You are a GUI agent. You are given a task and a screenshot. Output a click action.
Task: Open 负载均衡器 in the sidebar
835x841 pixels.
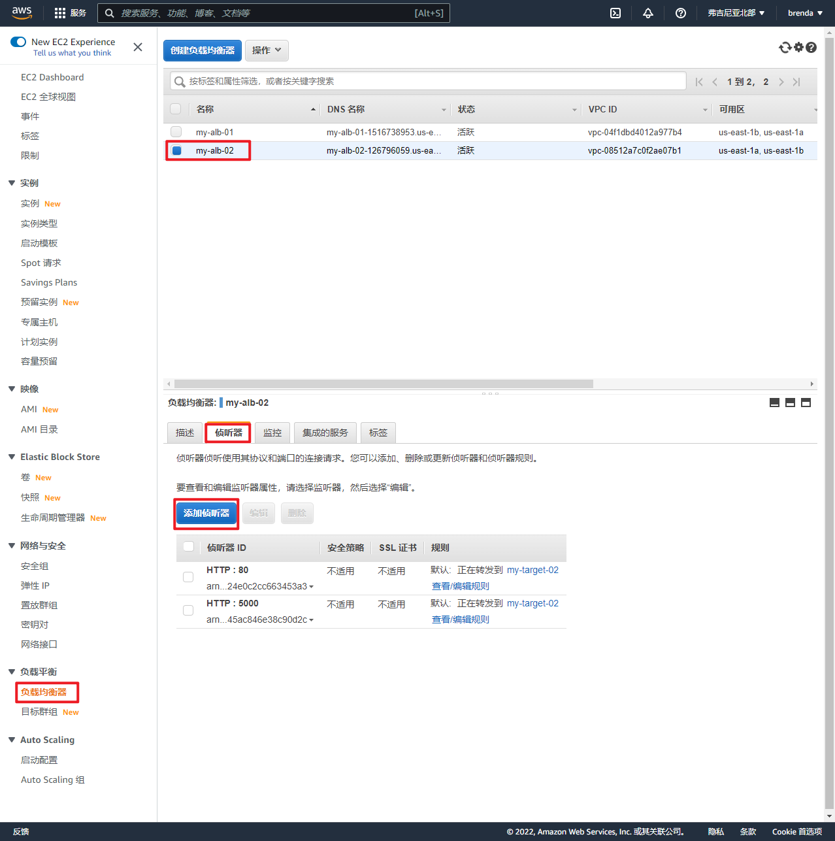(x=44, y=692)
